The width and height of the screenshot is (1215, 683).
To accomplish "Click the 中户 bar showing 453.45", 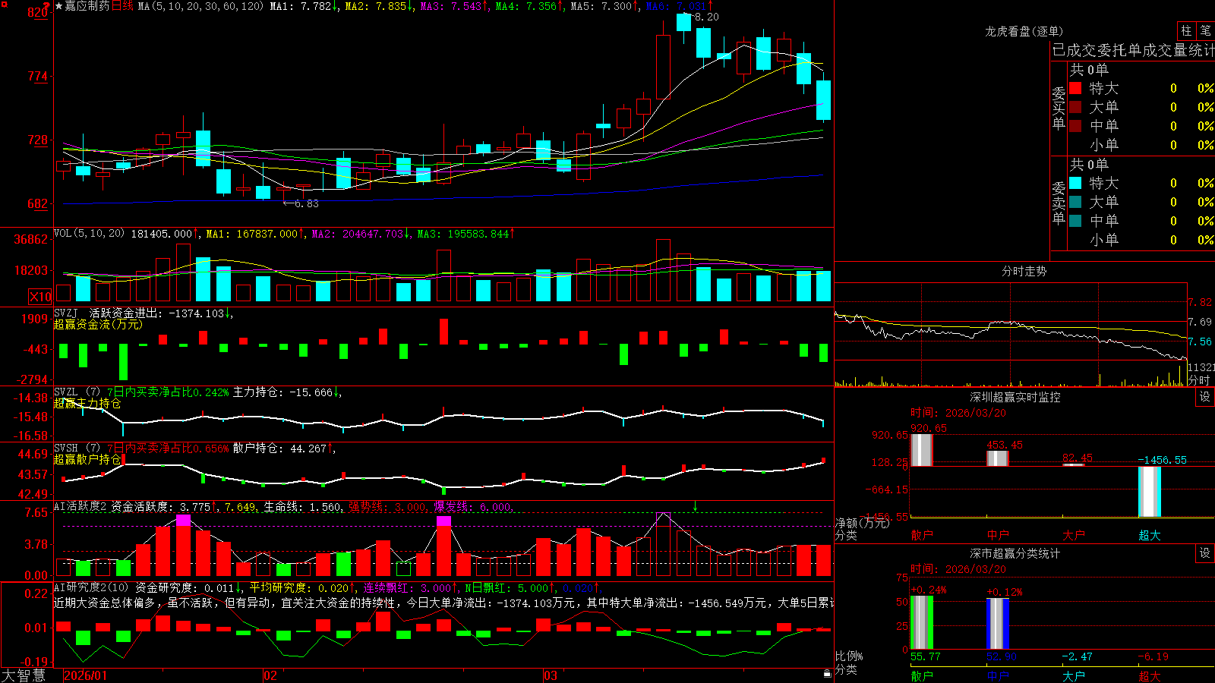I will click(x=997, y=458).
